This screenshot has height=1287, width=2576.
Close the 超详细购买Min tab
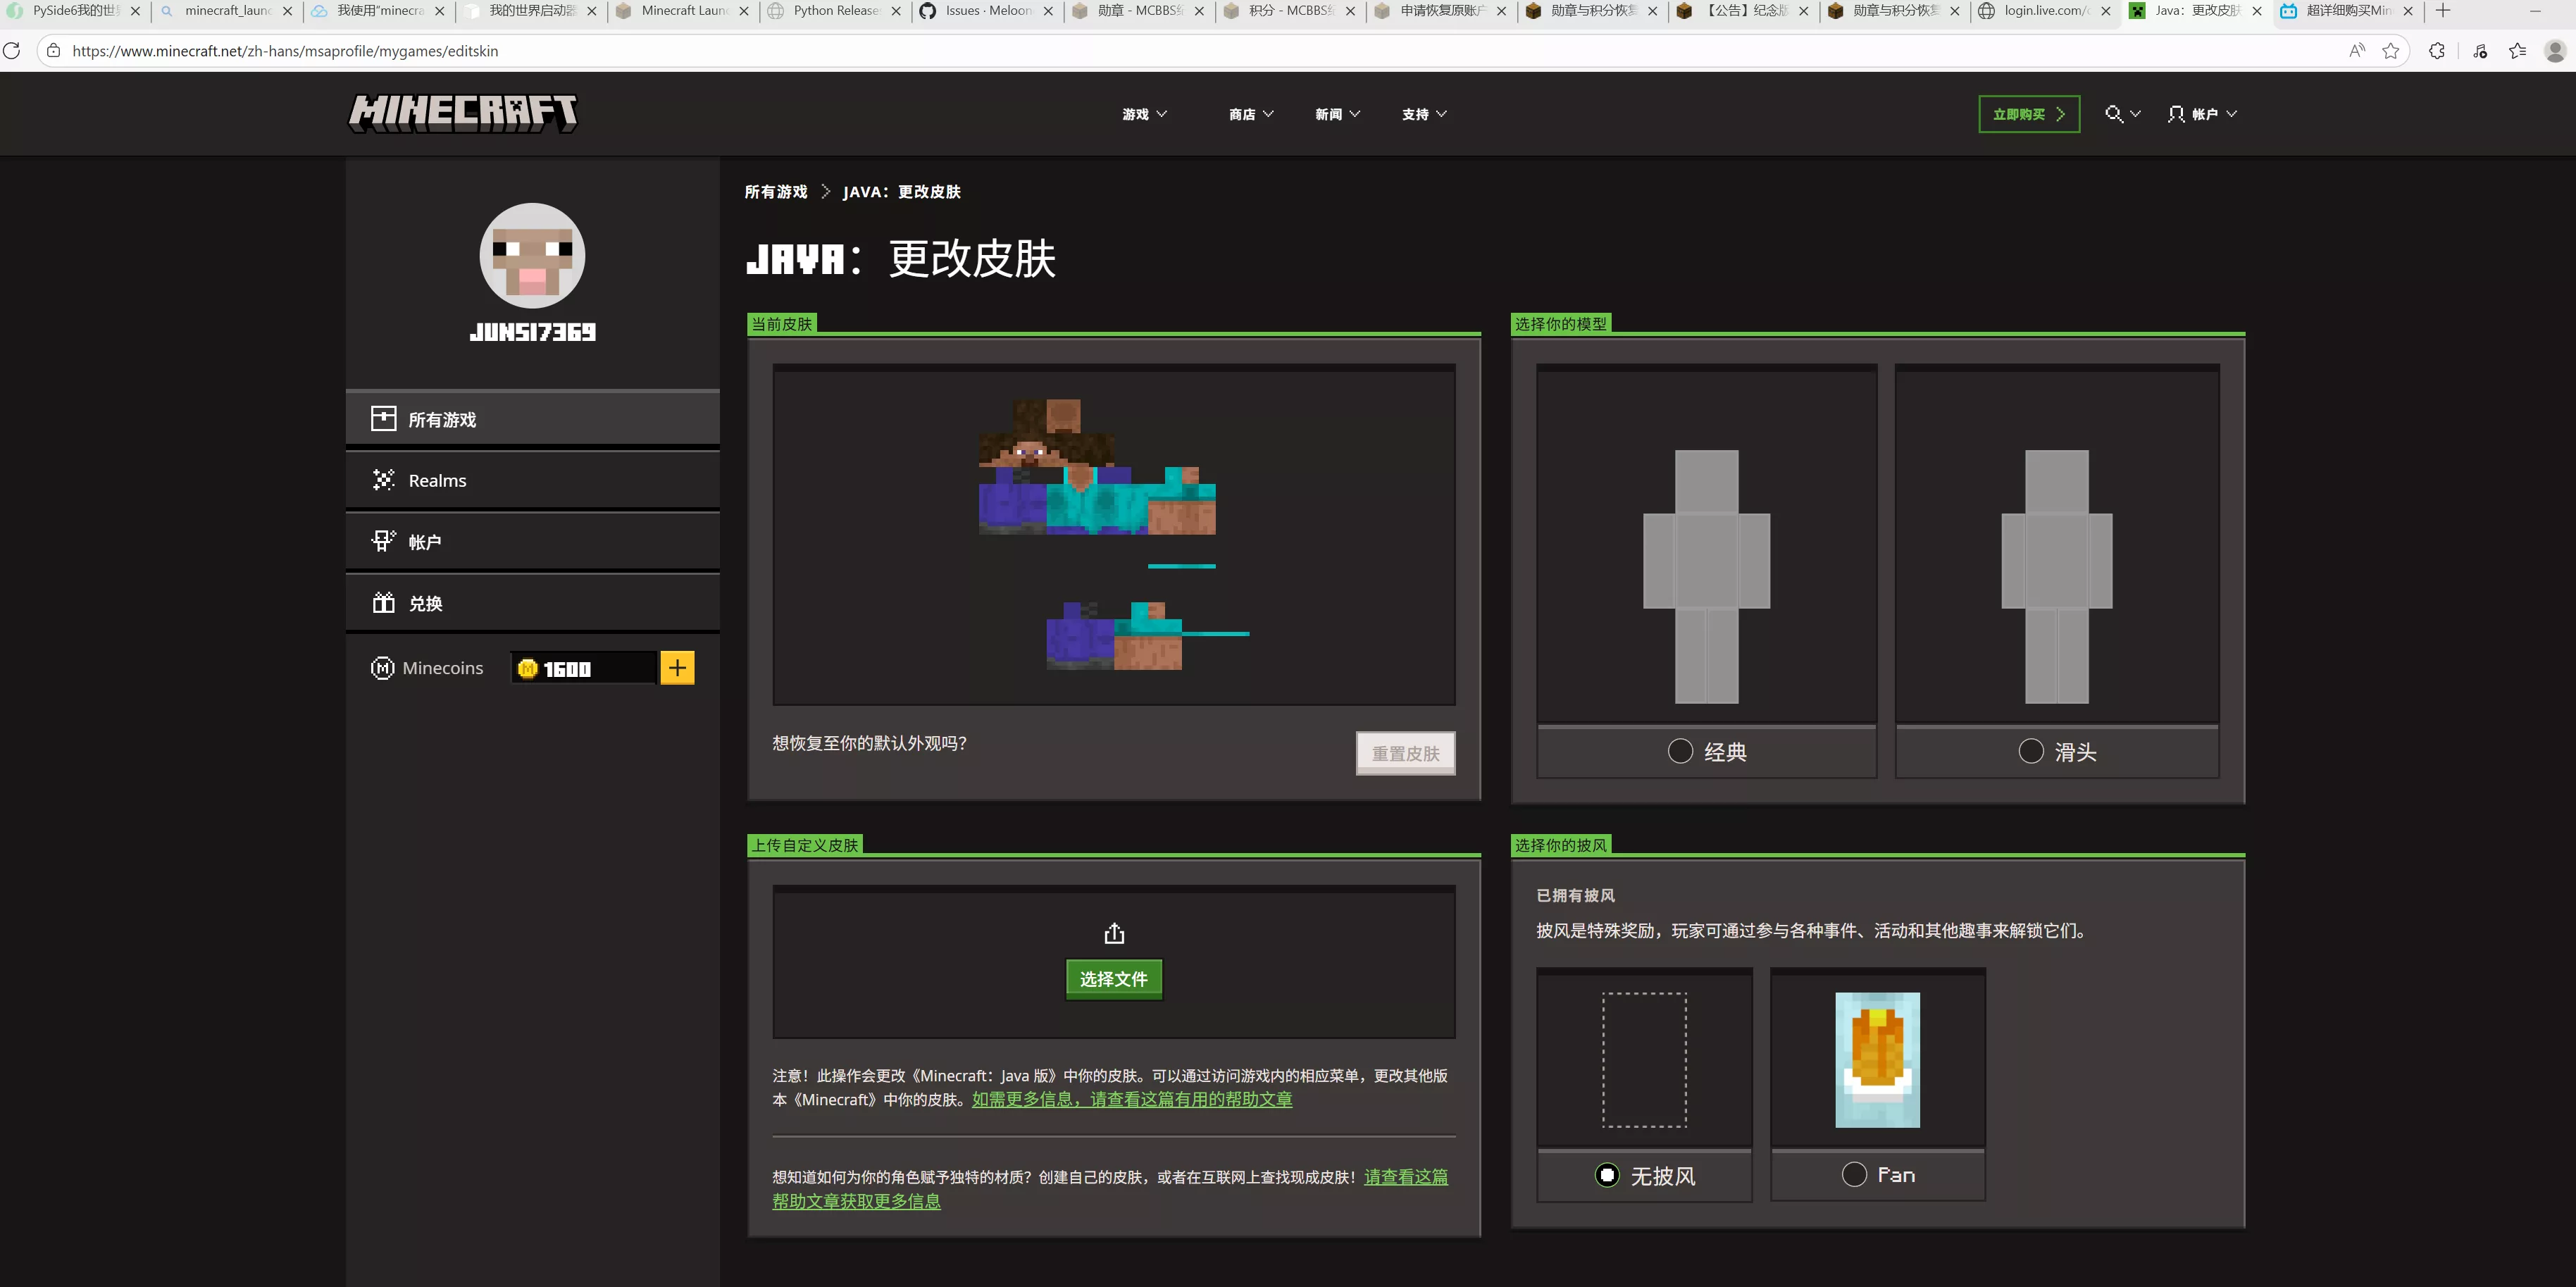coord(2408,11)
